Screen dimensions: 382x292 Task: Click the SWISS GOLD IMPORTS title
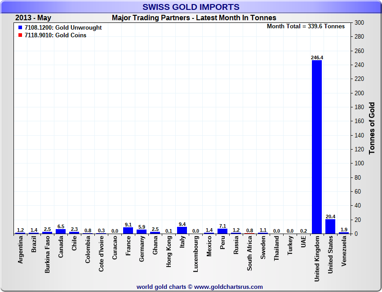pyautogui.click(x=191, y=7)
